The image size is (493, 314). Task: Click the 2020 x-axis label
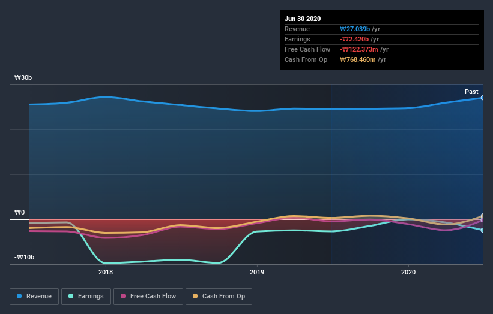408,272
